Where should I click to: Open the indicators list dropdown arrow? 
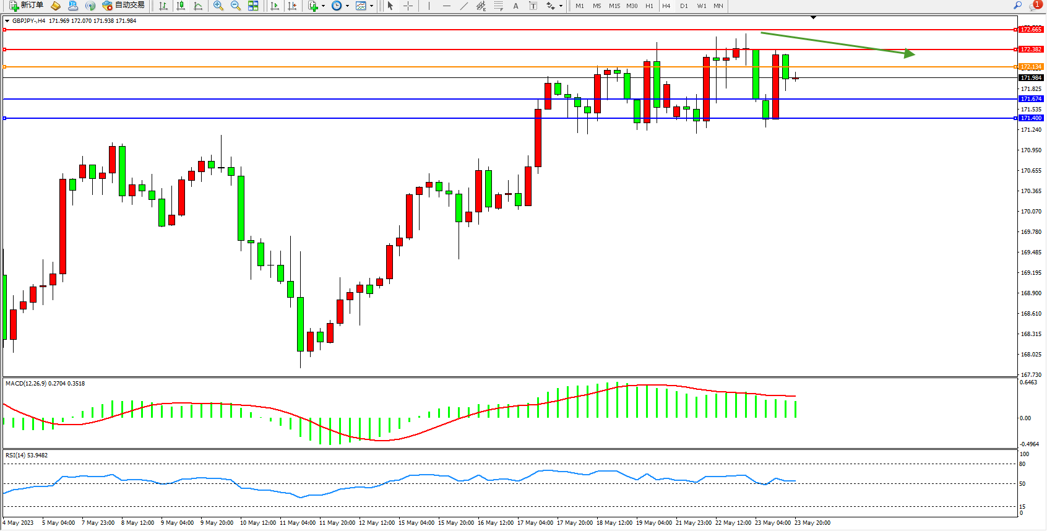click(323, 6)
